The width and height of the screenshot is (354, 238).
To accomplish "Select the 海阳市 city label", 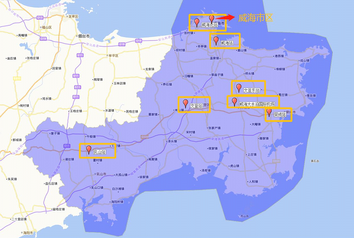I will 28,233.
